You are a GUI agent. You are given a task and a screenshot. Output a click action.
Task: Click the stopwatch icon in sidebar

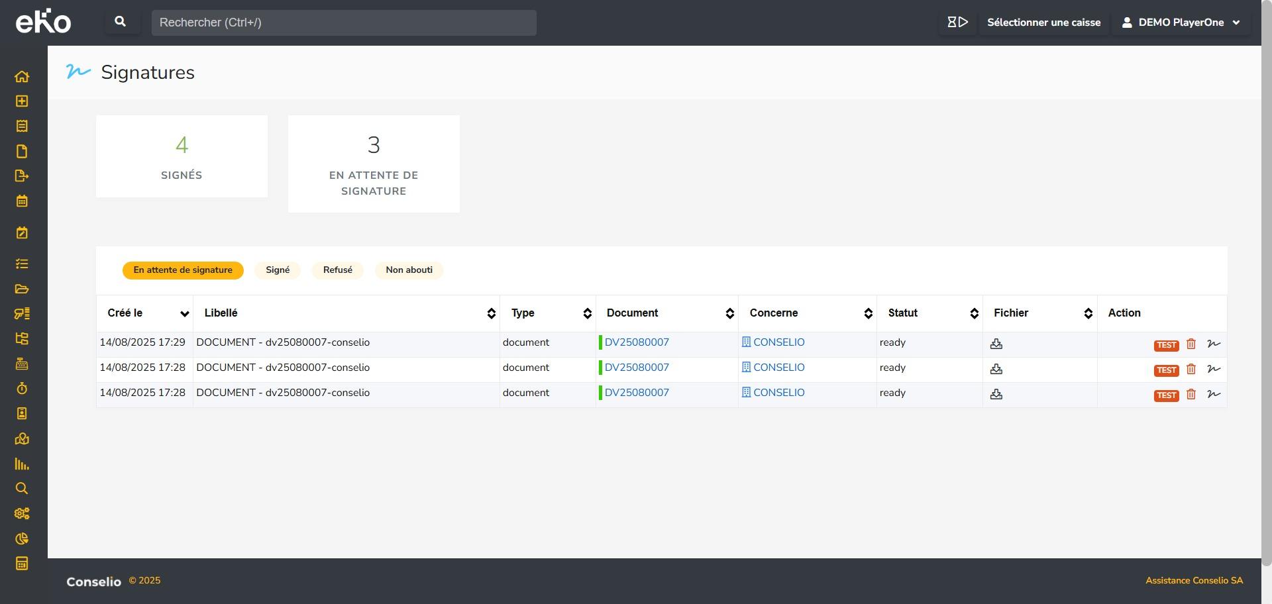pos(22,389)
